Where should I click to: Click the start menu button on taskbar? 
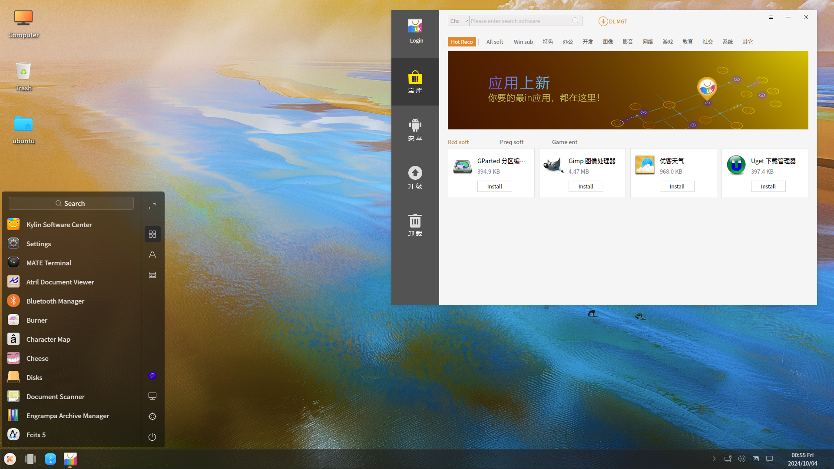[10, 459]
